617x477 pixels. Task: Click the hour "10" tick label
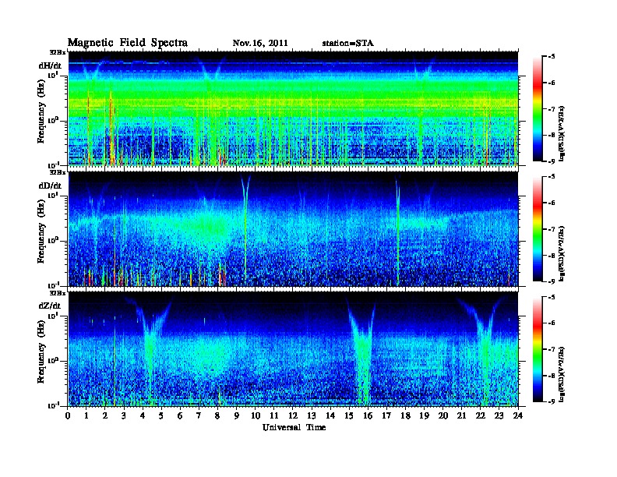click(256, 416)
